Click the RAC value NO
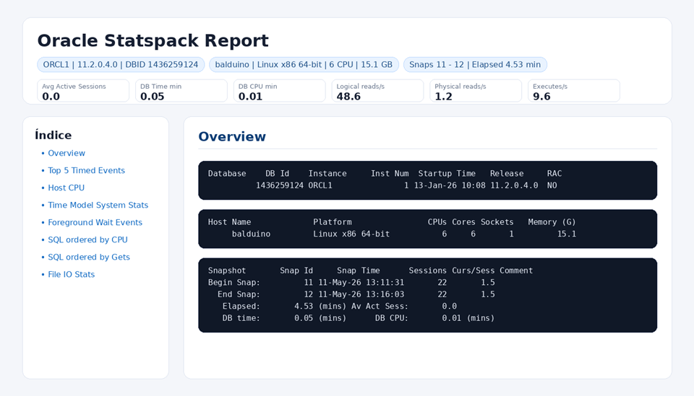 tap(552, 185)
